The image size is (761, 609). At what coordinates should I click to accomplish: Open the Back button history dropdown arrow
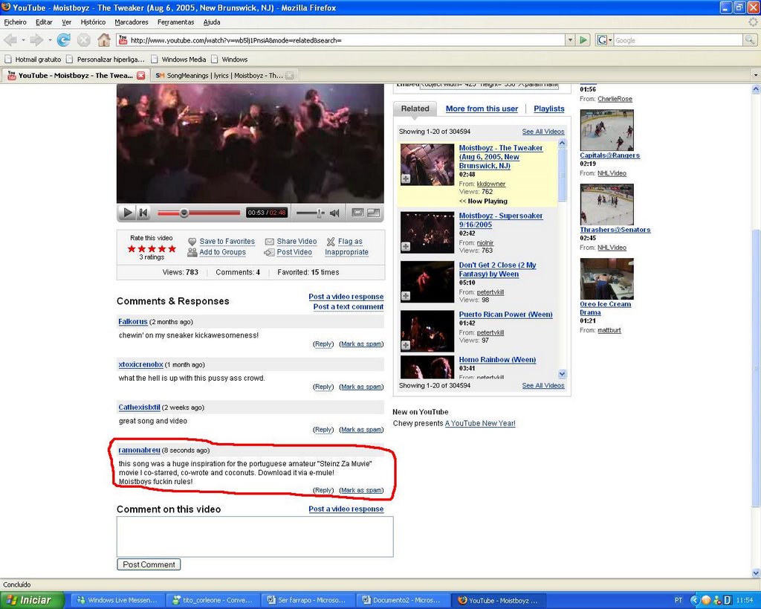[23, 40]
